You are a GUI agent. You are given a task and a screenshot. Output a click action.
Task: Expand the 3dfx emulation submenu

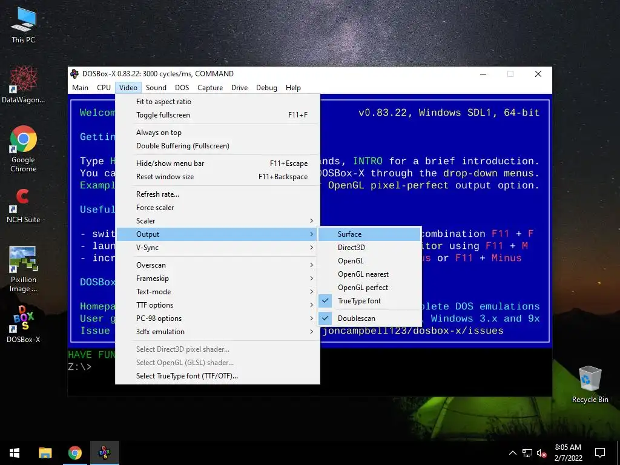click(x=217, y=332)
